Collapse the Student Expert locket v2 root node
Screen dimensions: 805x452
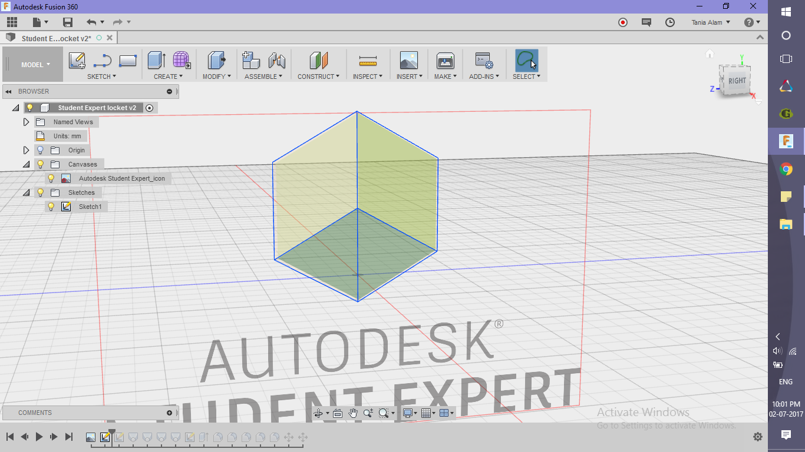[x=15, y=108]
